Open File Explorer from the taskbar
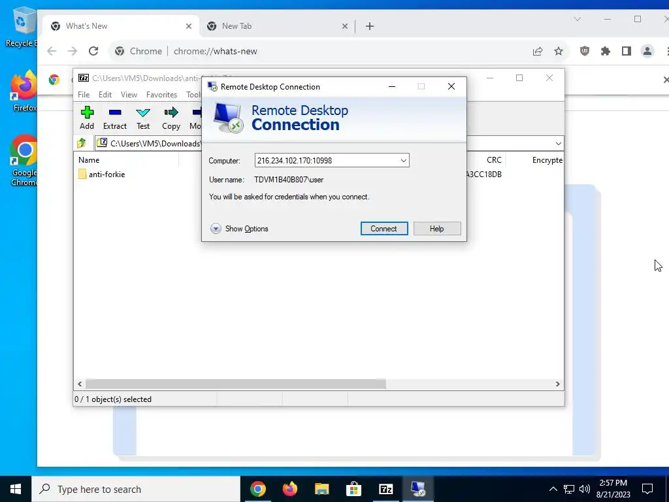Viewport: 669px width, 502px height. pos(321,489)
